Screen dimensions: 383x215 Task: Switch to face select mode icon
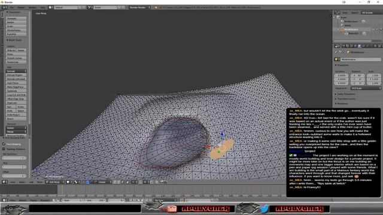coord(122,182)
